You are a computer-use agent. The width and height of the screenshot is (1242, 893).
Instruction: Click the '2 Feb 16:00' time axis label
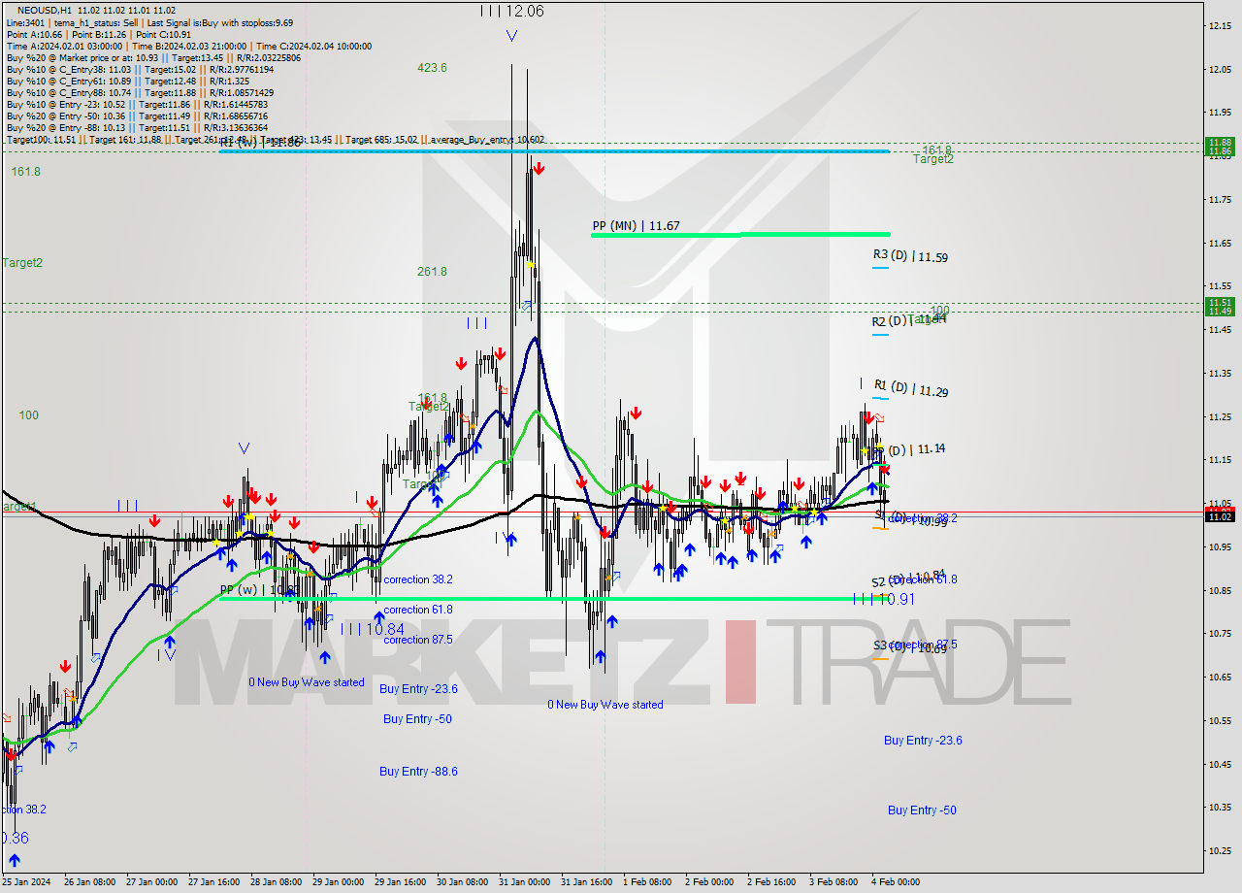tap(770, 882)
